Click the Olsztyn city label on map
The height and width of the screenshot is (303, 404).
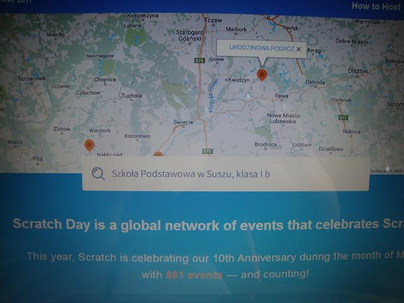point(358,71)
